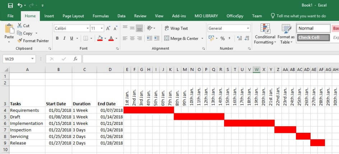Click the Increase Font Size icon
This screenshot has height=154, width=339.
[x=108, y=28]
